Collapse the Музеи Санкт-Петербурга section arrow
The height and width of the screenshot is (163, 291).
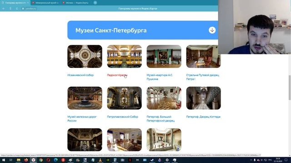212,30
